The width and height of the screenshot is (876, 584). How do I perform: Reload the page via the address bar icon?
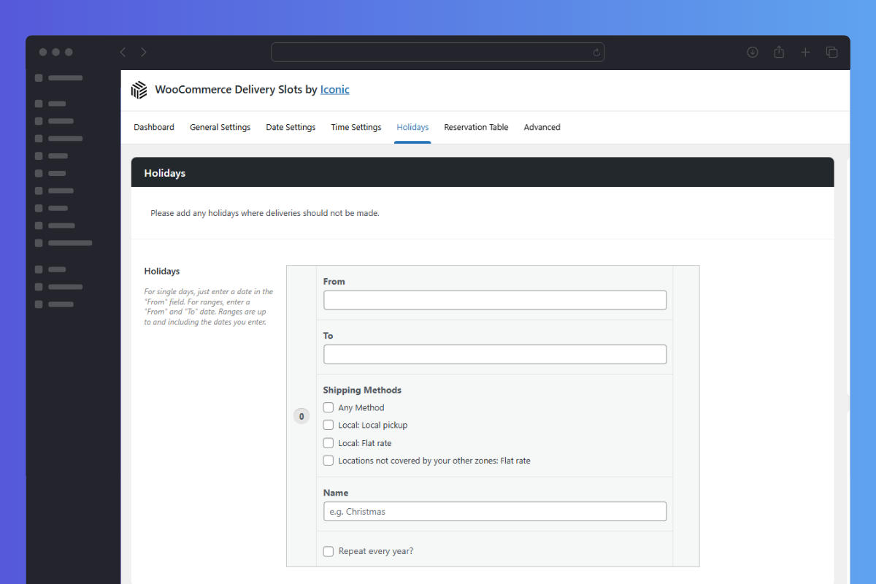[x=596, y=52]
